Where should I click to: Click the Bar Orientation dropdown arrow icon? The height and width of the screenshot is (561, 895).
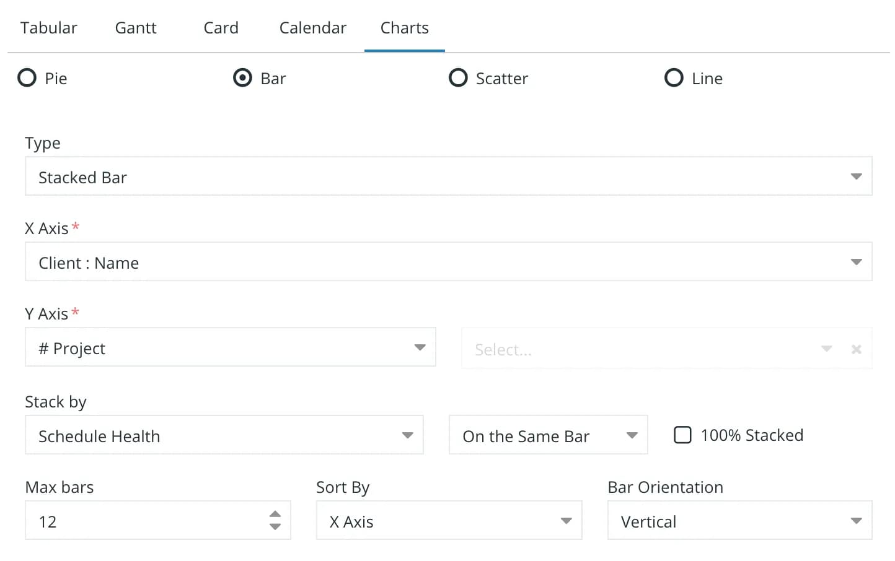coord(856,521)
